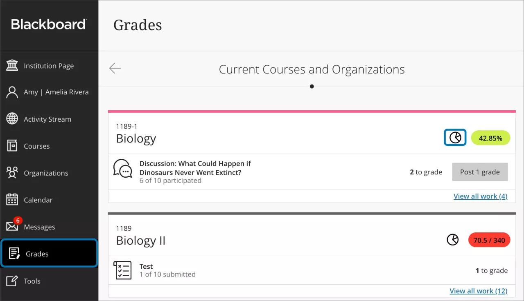Click the page indicator dot below the header
Screen dimensions: 524x301
pyautogui.click(x=312, y=86)
